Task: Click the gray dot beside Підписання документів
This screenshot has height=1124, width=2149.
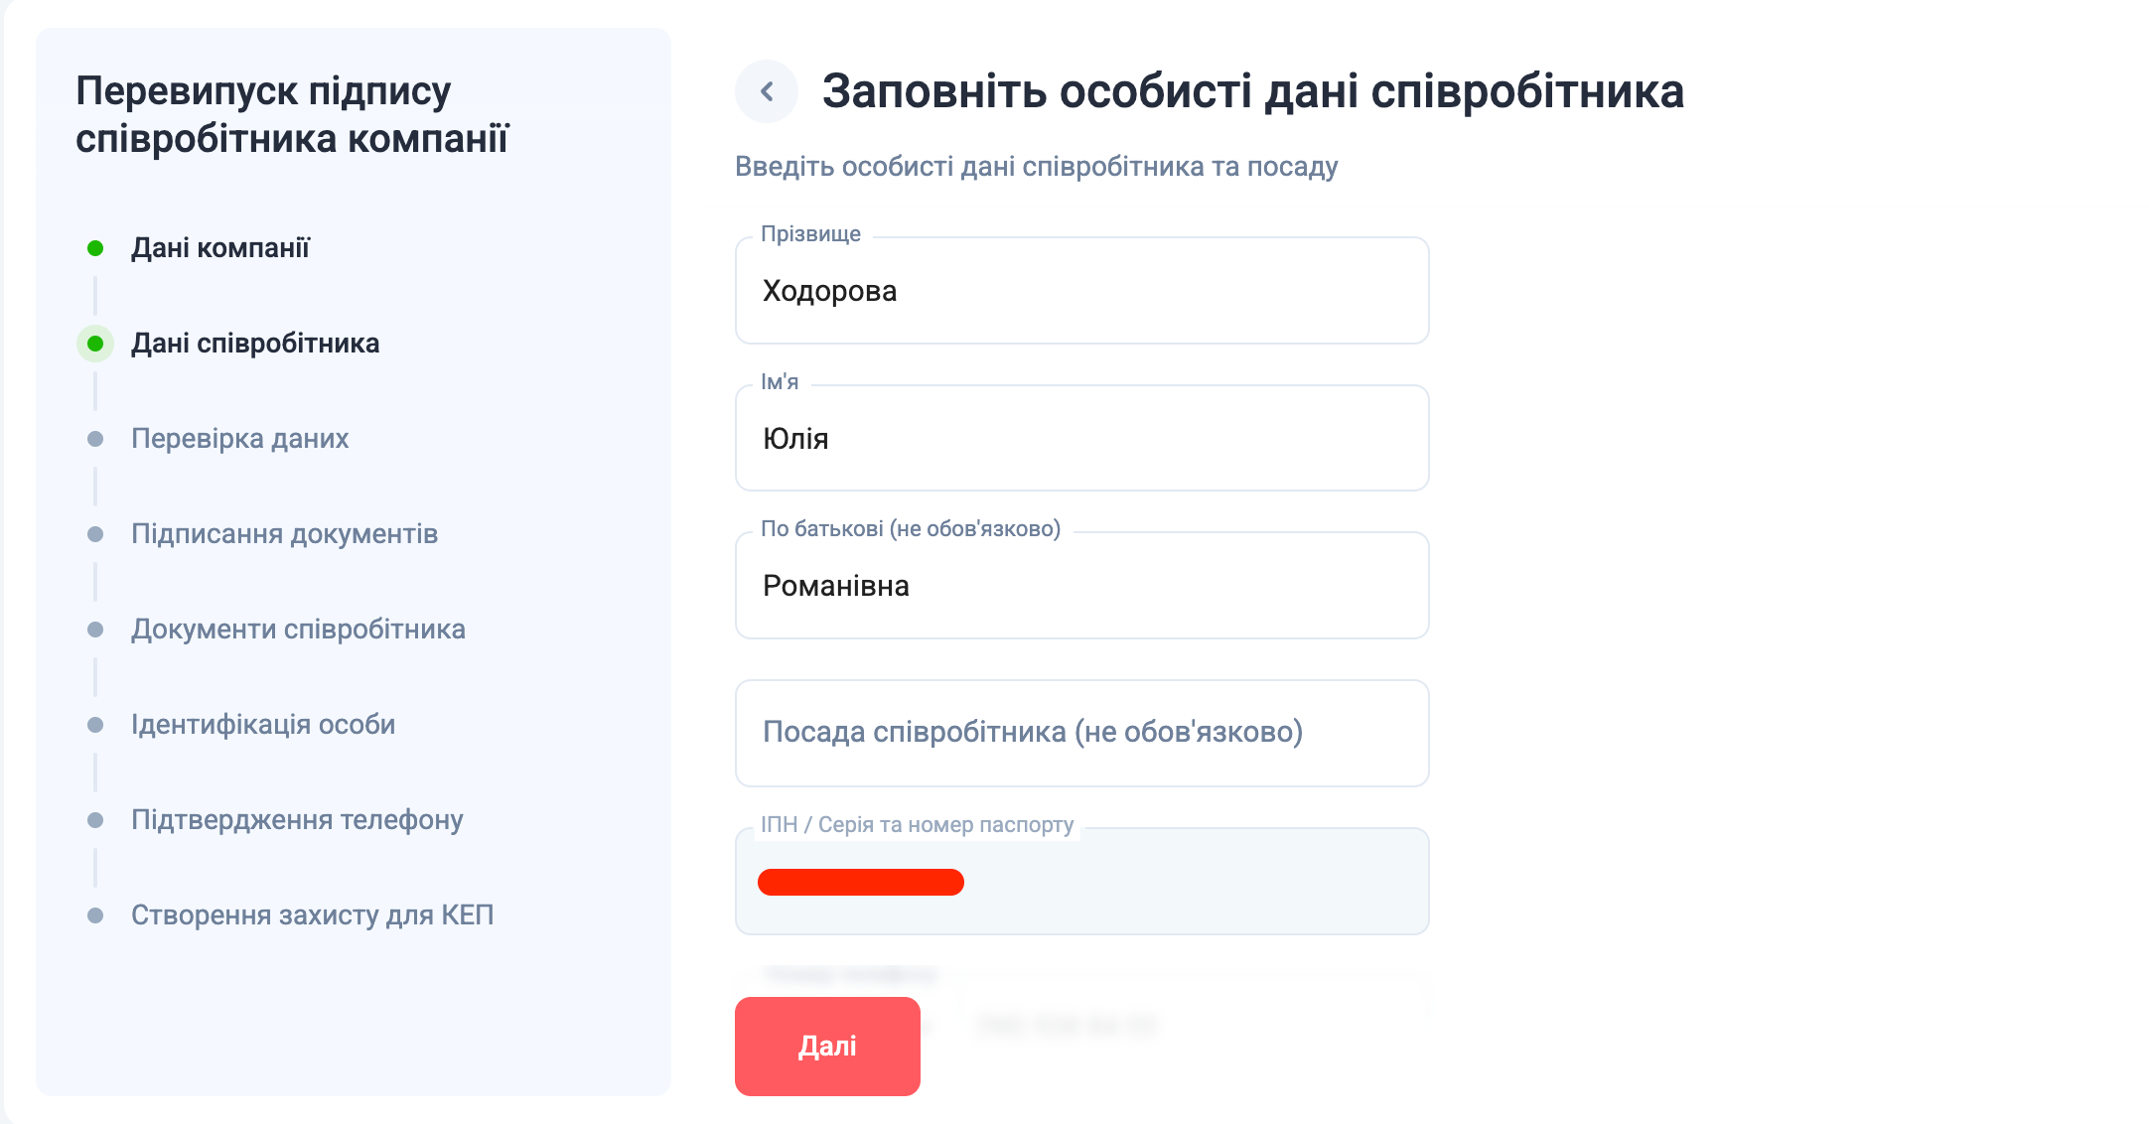Action: pyautogui.click(x=95, y=534)
